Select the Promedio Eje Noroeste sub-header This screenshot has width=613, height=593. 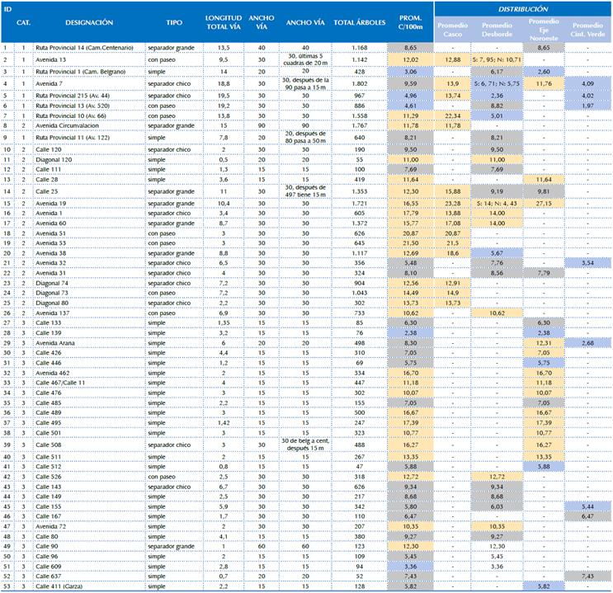tap(543, 30)
